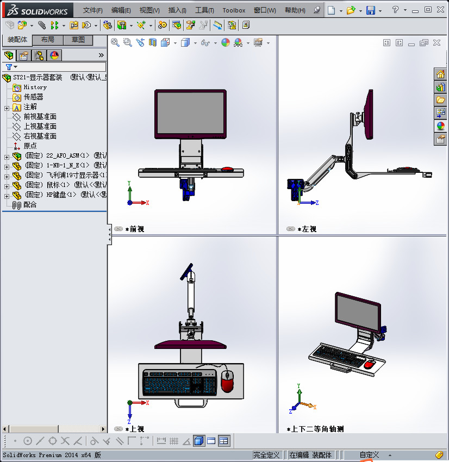
Task: Open the Display Style dropdown arrow
Action: tap(195, 43)
